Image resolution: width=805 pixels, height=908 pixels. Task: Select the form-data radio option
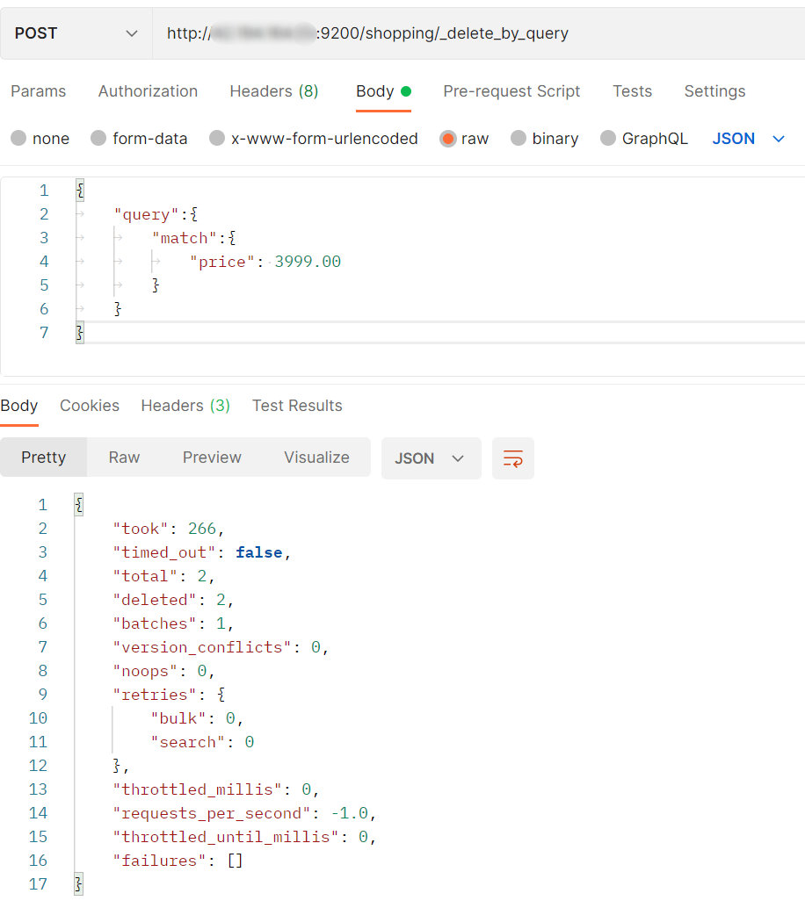(98, 139)
